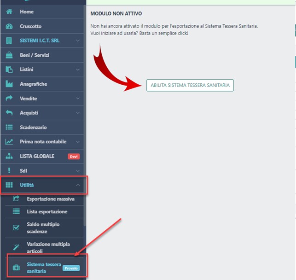Click the Sistema tessera sanitaria medkit icon
The width and height of the screenshot is (296, 280).
coord(16,268)
